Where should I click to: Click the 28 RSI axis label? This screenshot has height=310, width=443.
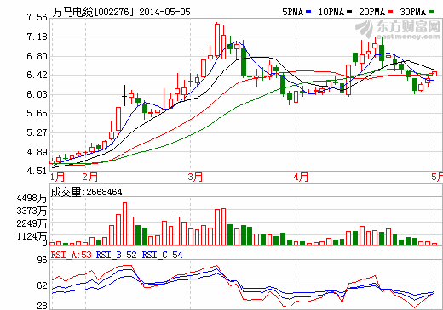click(x=43, y=306)
